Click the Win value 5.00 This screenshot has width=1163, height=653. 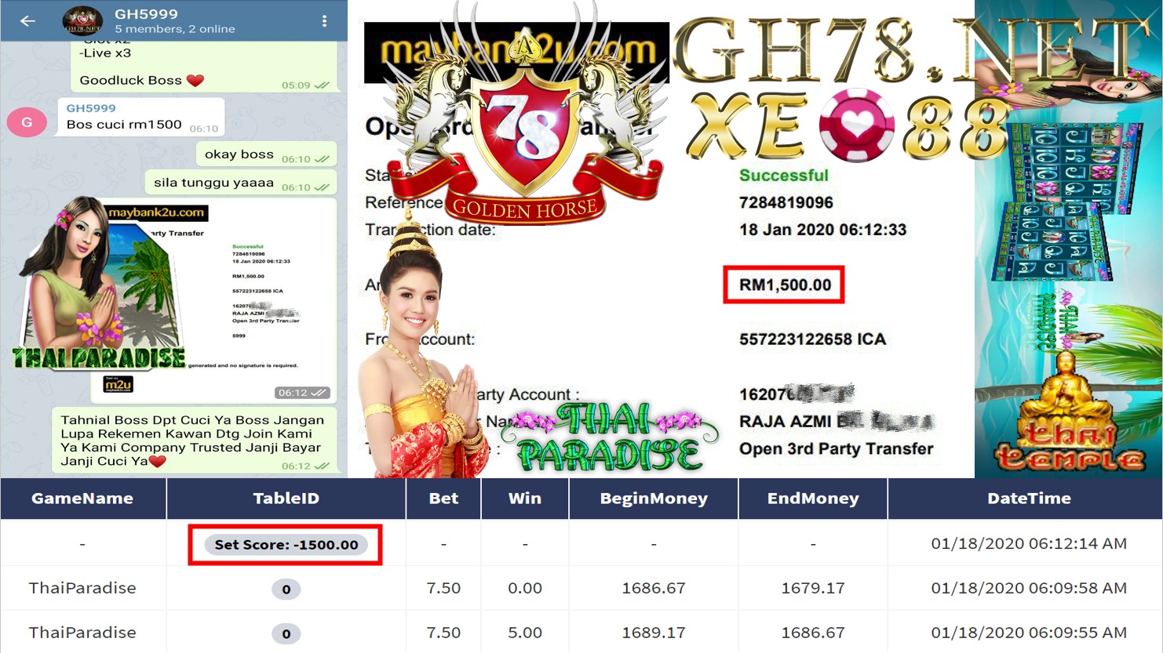point(525,633)
